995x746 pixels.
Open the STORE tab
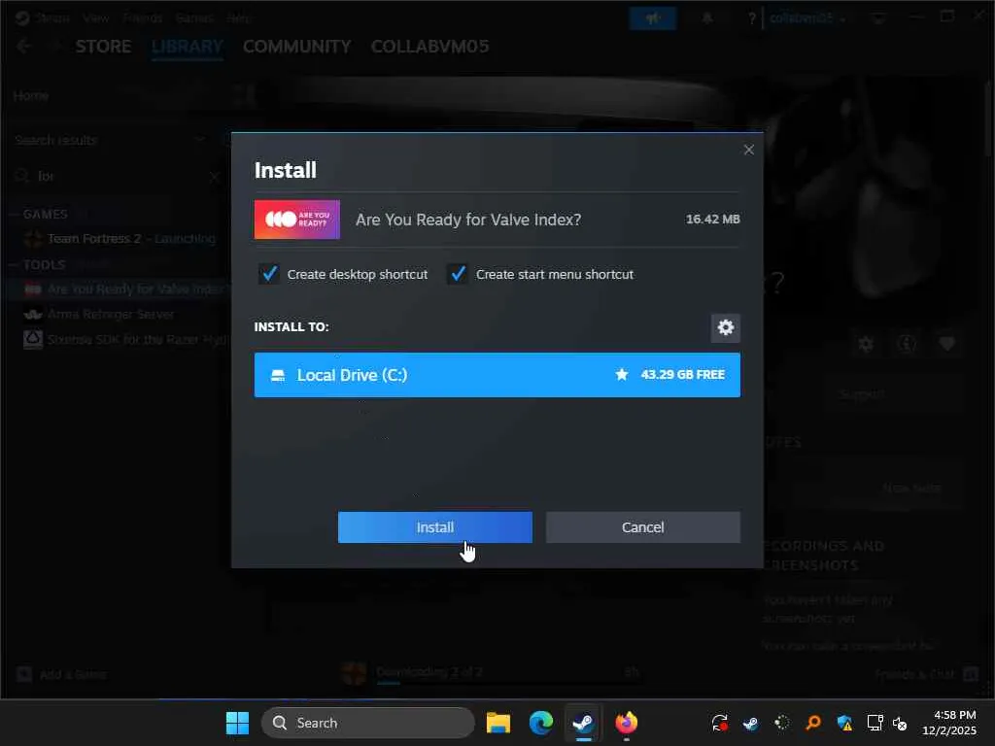click(103, 47)
